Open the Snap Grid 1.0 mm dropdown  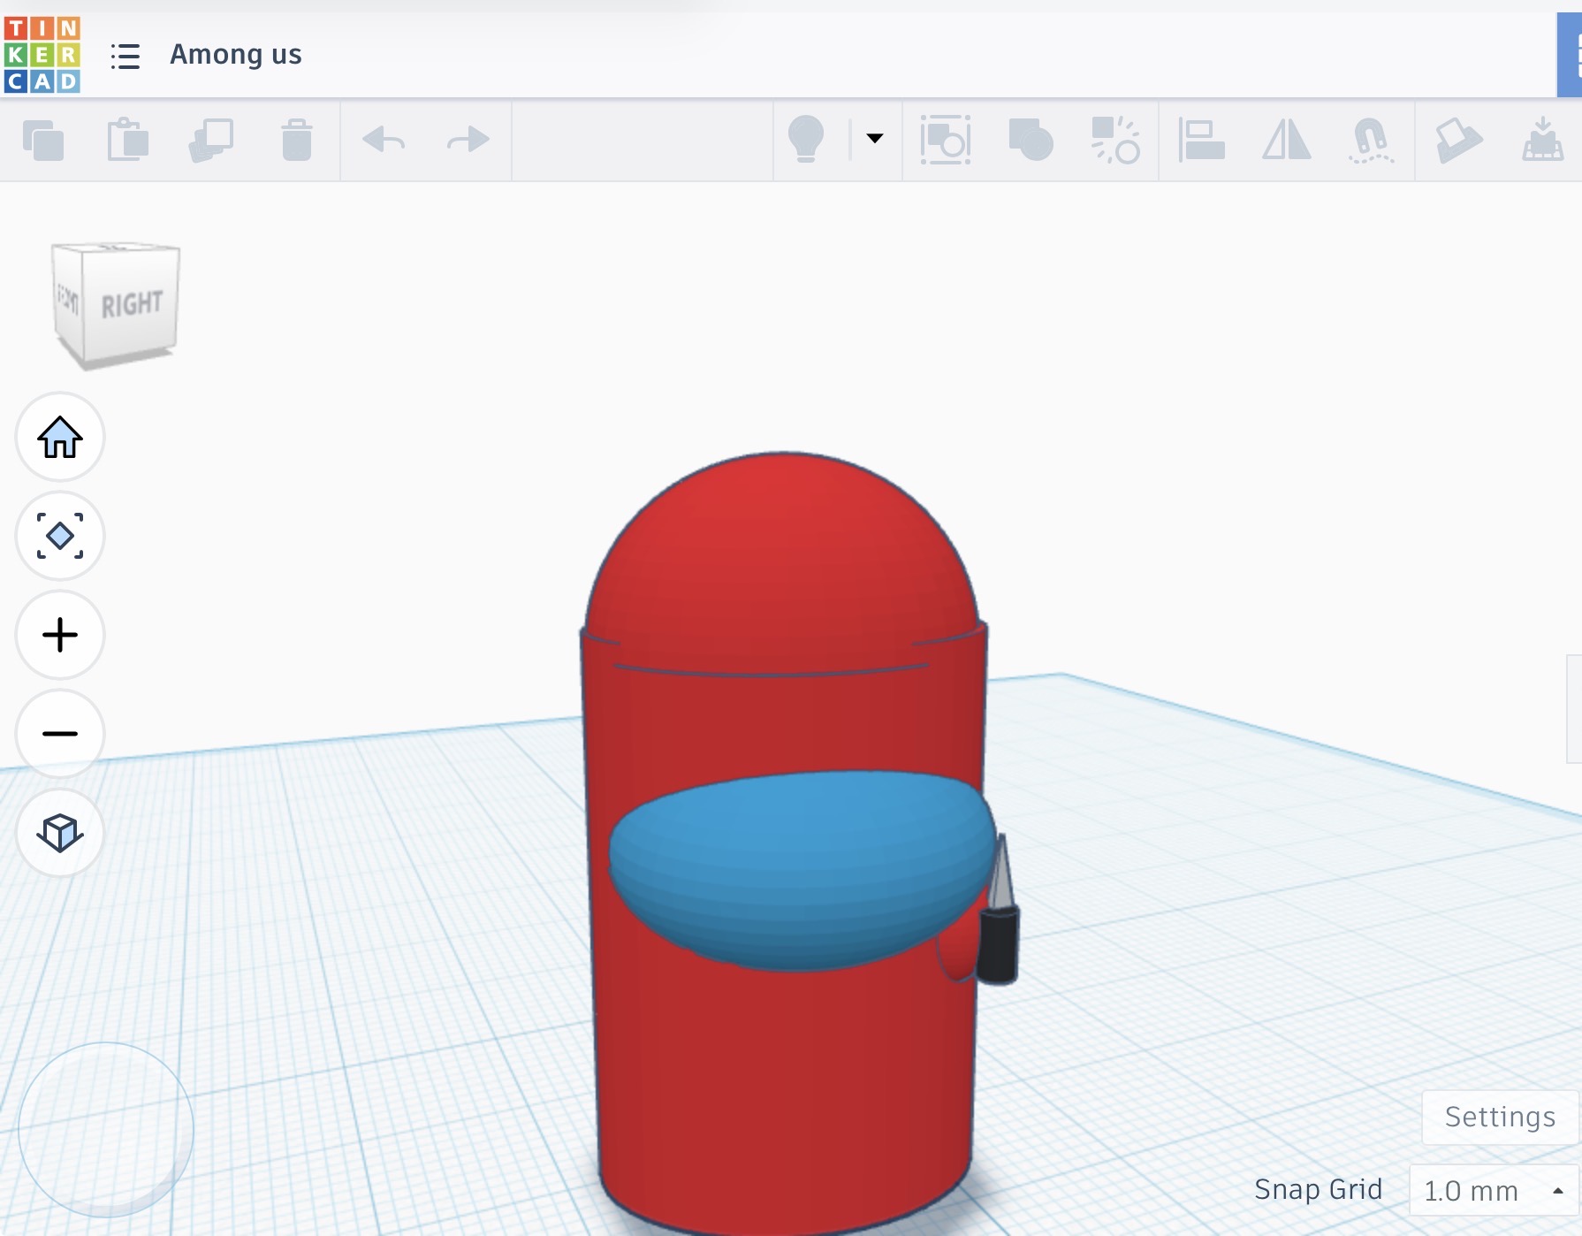1493,1191
